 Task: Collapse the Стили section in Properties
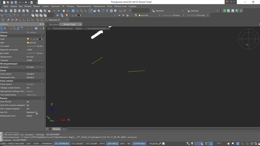click(x=41, y=71)
